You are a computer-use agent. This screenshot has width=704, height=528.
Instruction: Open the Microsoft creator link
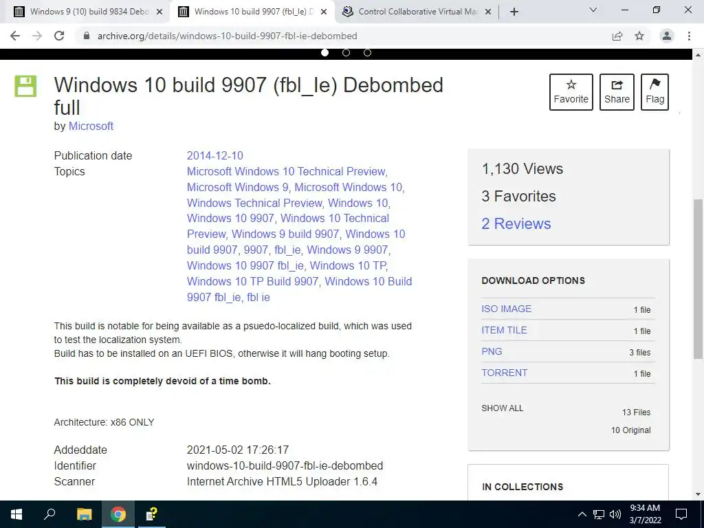(x=91, y=126)
